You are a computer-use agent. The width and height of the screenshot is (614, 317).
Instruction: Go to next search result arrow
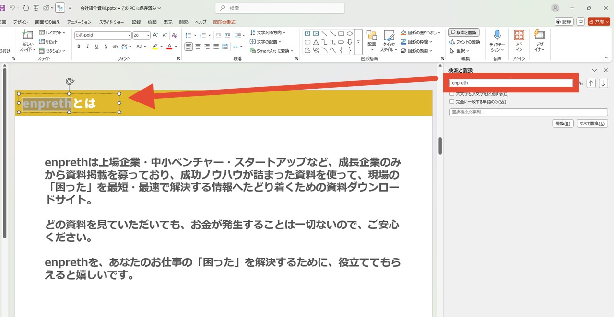click(x=603, y=83)
